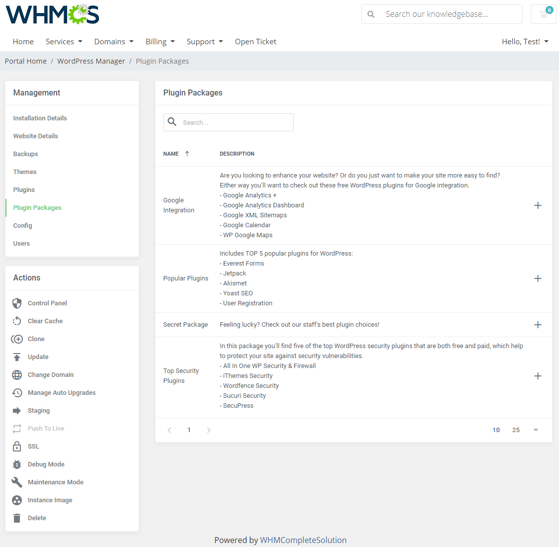
Task: Click the Maintenance Mode wrench icon
Action: point(17,482)
